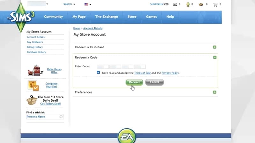Screen dimensions: 255x143
Task: Expand the Preferences section
Action: point(215,92)
